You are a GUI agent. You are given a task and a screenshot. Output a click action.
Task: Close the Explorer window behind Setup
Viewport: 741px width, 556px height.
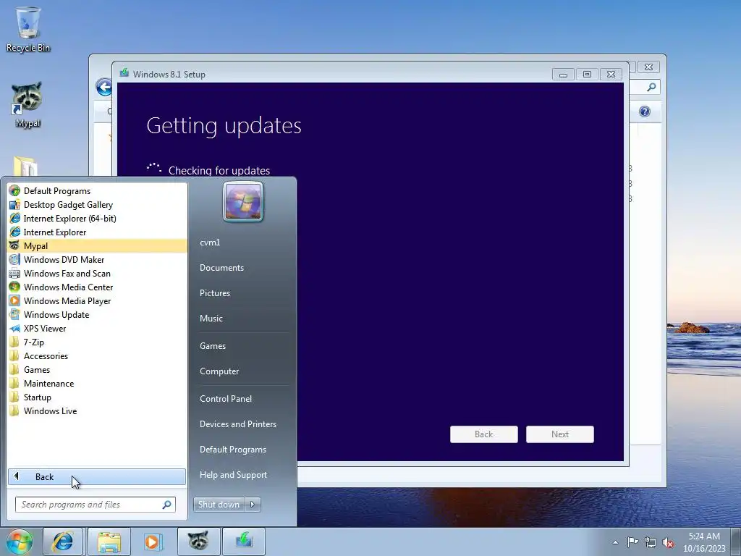tap(649, 67)
